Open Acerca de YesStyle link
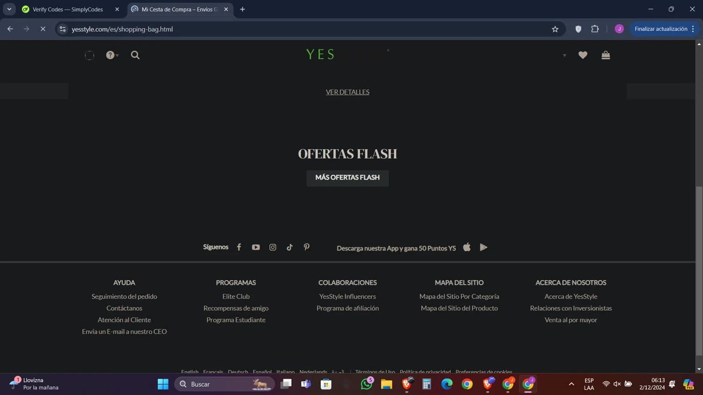The height and width of the screenshot is (395, 703). pyautogui.click(x=571, y=297)
